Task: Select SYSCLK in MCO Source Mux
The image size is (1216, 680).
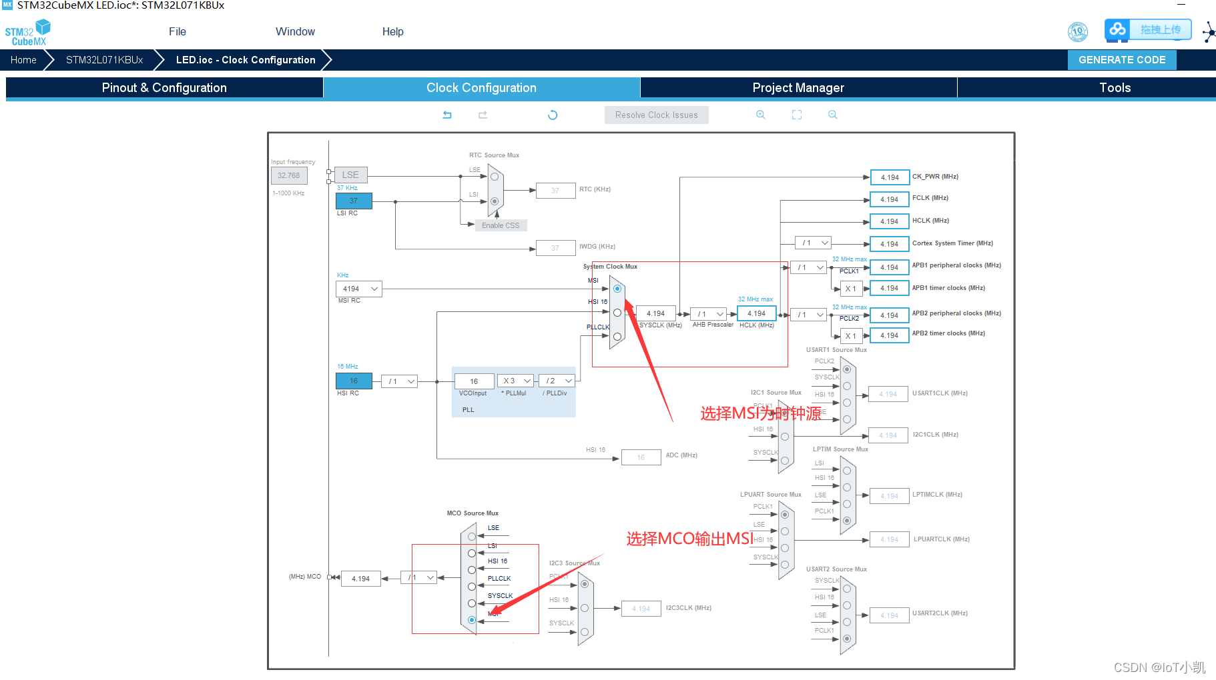Action: 472,603
